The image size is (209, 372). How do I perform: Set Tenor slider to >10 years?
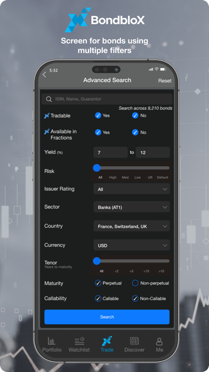tap(161, 271)
